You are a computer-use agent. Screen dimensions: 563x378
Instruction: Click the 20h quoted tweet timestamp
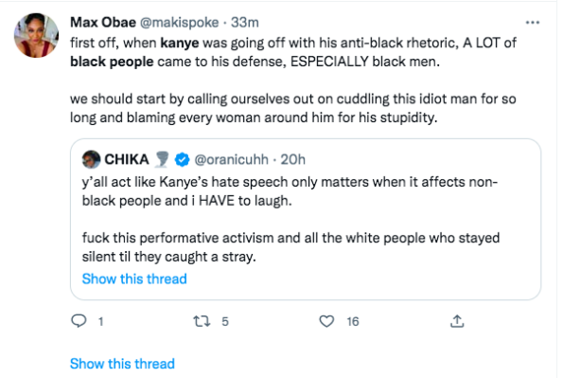point(292,159)
